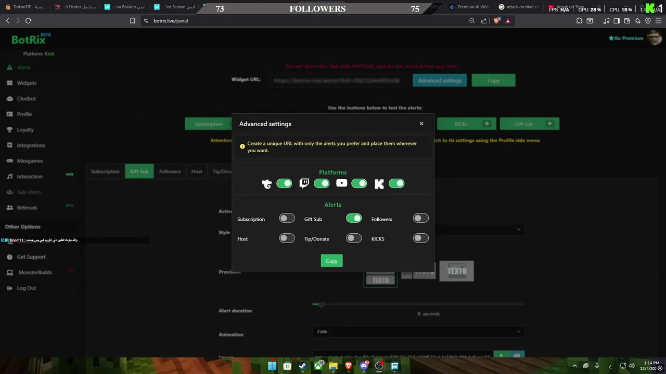
Task: Enable the Subscription alert toggle
Action: (x=287, y=218)
